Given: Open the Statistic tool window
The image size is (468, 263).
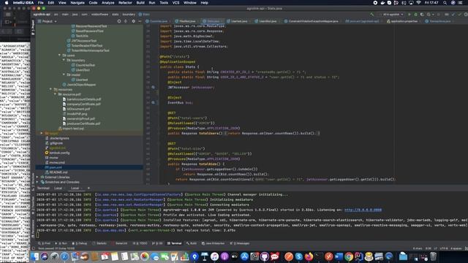Looking at the screenshot, I should 99,243.
